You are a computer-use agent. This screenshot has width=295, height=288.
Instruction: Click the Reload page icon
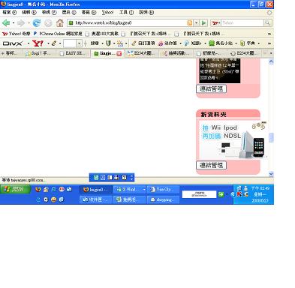pos(37,23)
